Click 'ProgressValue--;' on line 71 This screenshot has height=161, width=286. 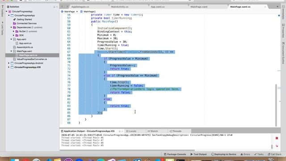coord(123,65)
